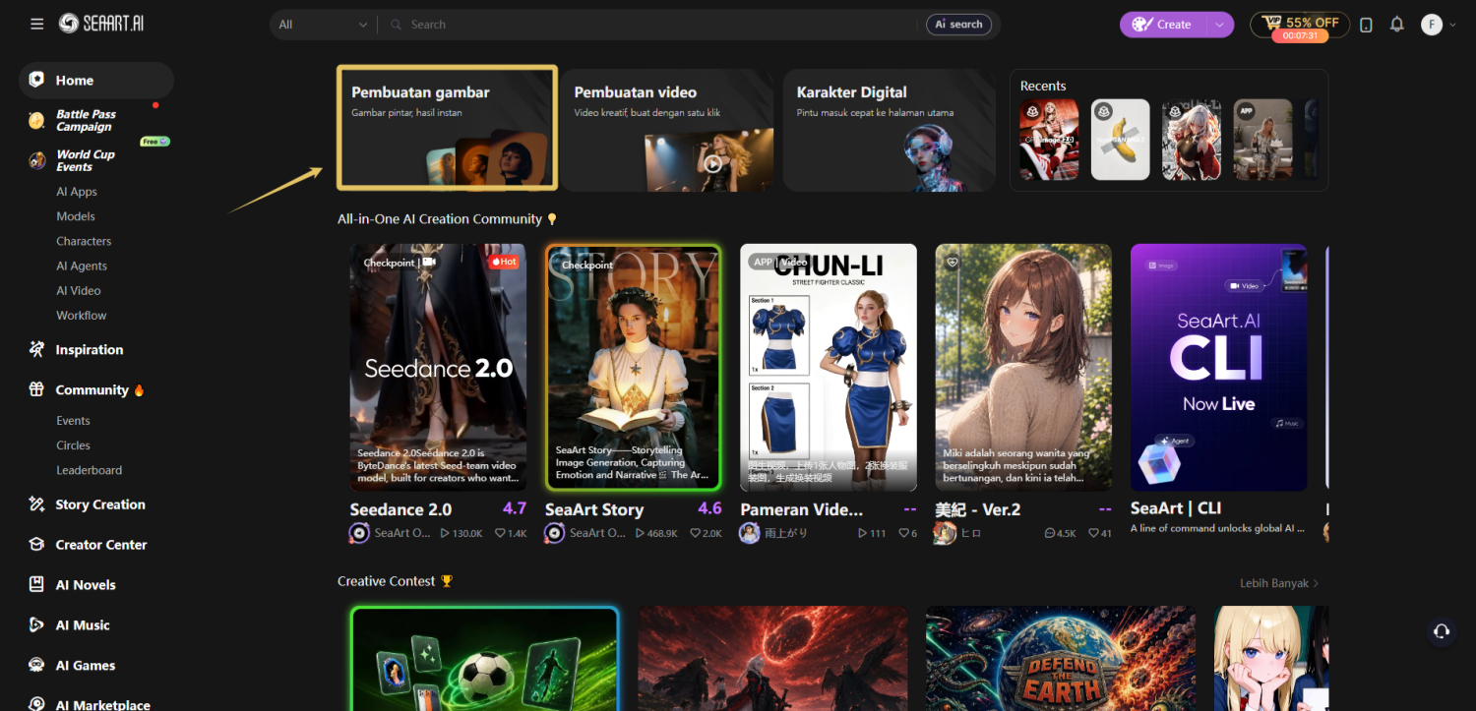1476x711 pixels.
Task: Open the Pembuatan video card
Action: (667, 130)
